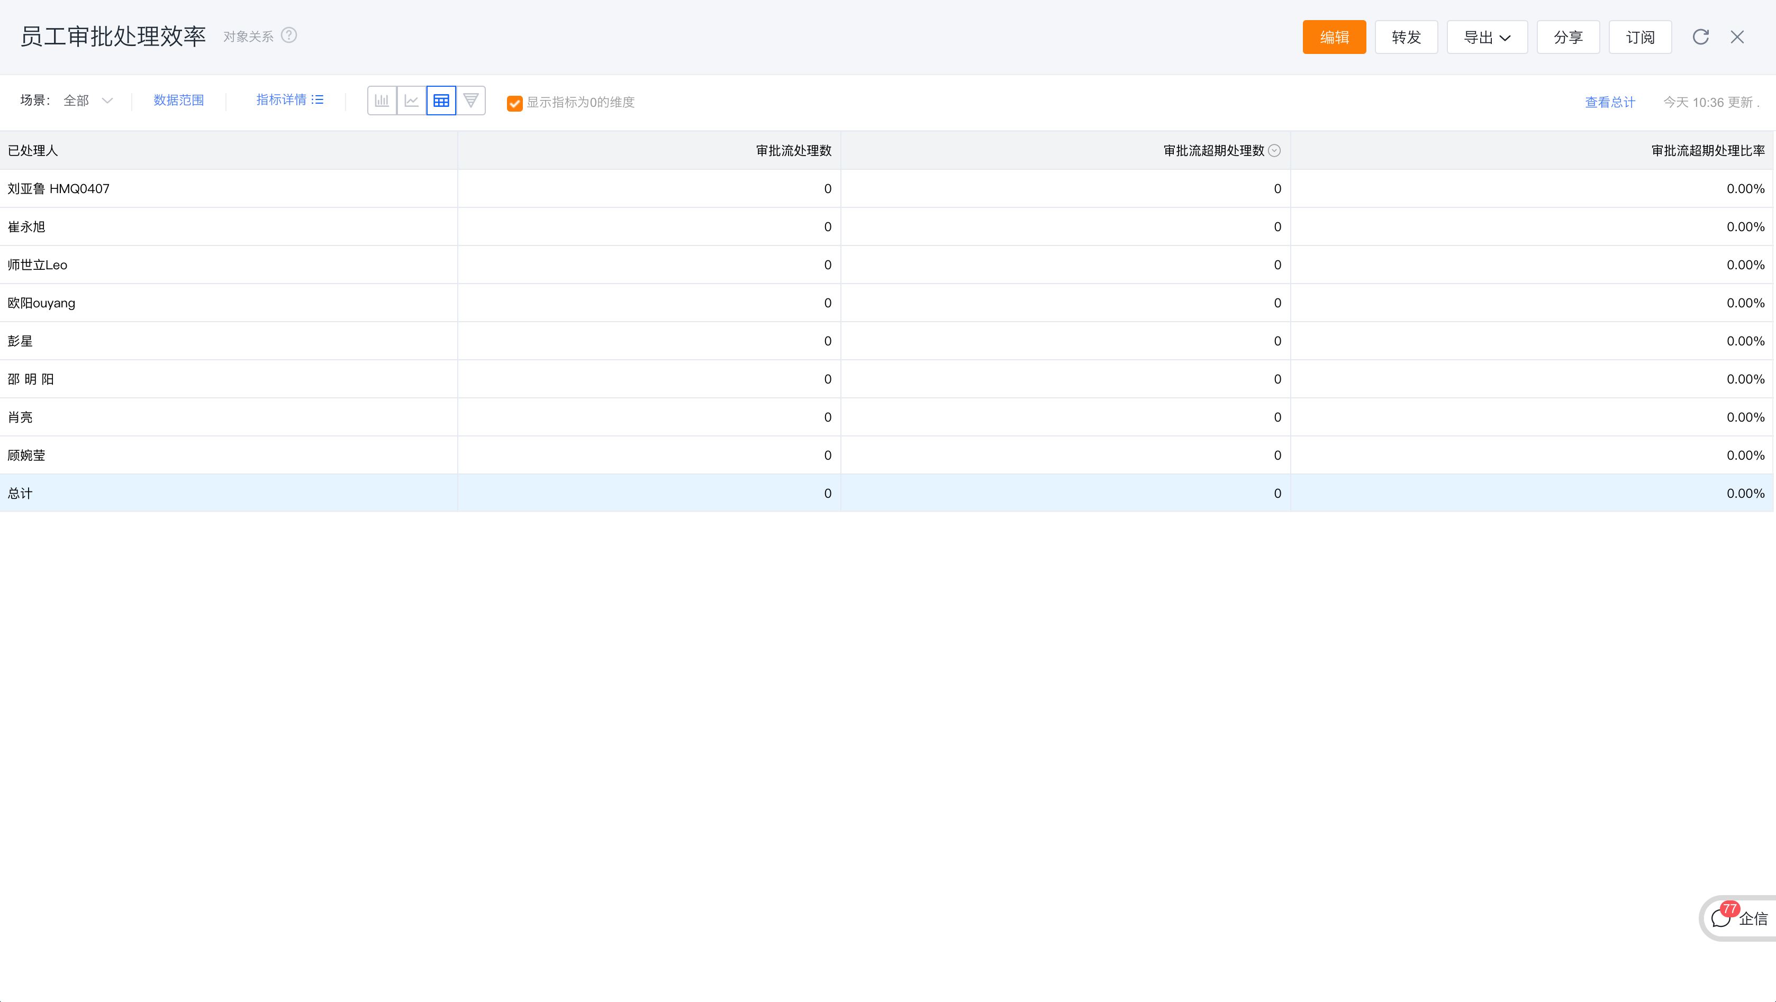
Task: Open the 数据范围 link
Action: pyautogui.click(x=178, y=100)
